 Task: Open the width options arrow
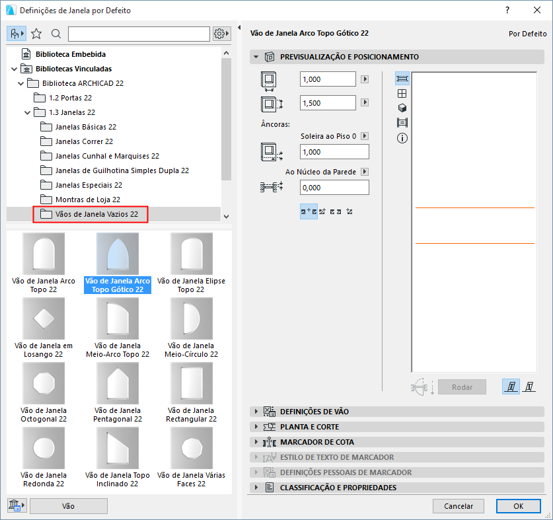(365, 79)
